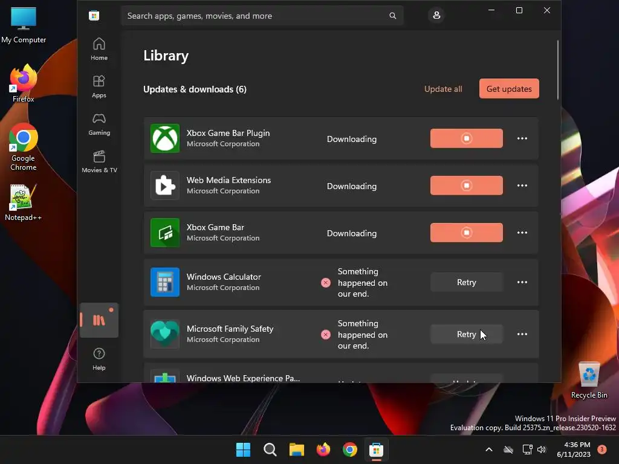Select My Computer desktop icon

click(24, 25)
